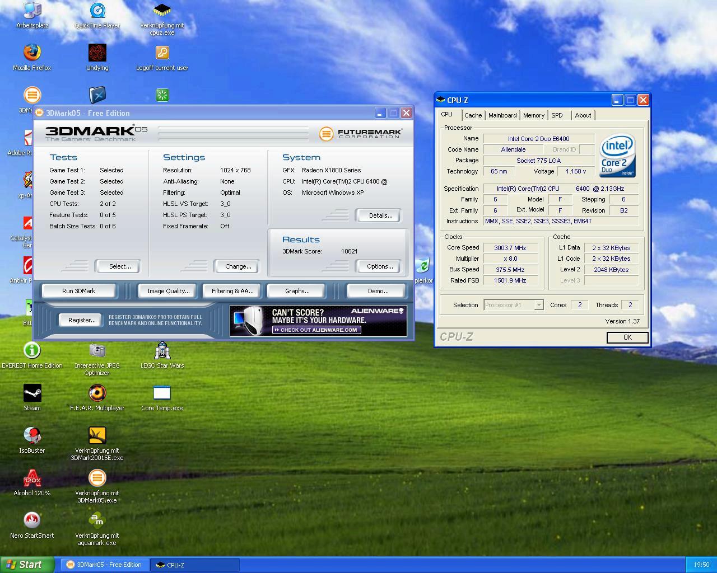Click the Register... button
This screenshot has width=717, height=573.
tap(82, 320)
